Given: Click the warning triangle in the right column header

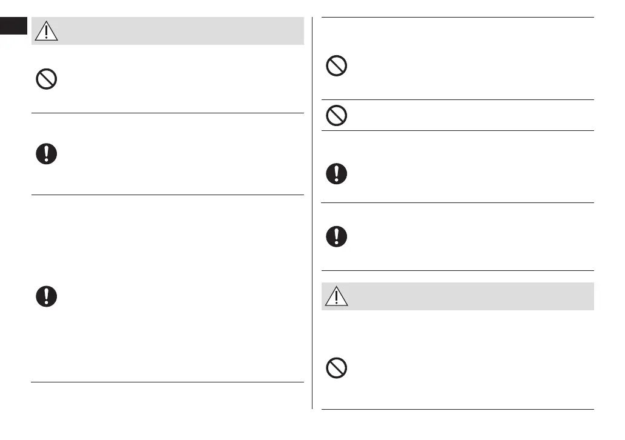Looking at the screenshot, I should coord(336,296).
